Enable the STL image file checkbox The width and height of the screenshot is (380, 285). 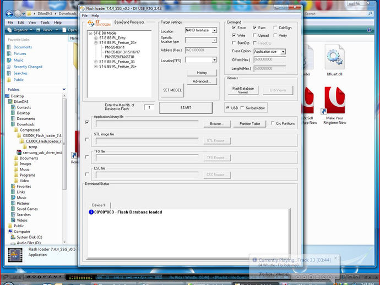87,139
